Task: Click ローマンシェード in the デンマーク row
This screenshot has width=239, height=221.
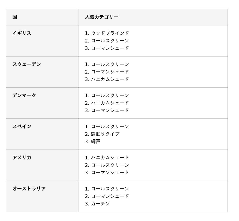Action: [x=110, y=110]
